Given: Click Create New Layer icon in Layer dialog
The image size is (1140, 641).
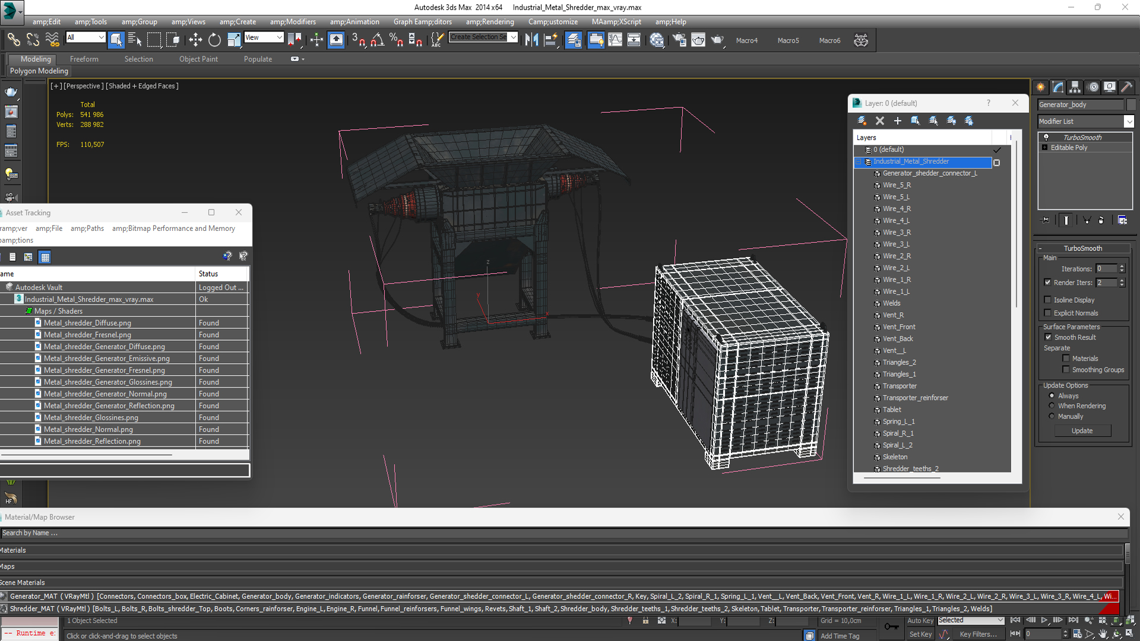Looking at the screenshot, I should pyautogui.click(x=862, y=120).
